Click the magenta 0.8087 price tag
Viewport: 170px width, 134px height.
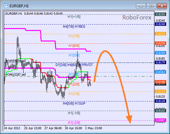point(160,120)
